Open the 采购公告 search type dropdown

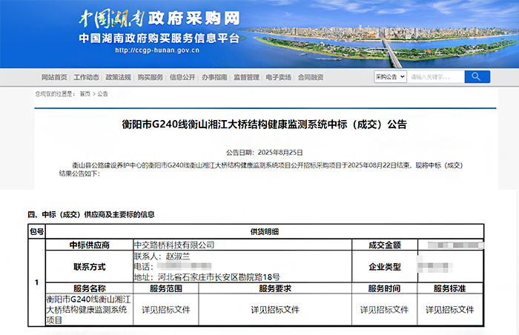pyautogui.click(x=390, y=77)
